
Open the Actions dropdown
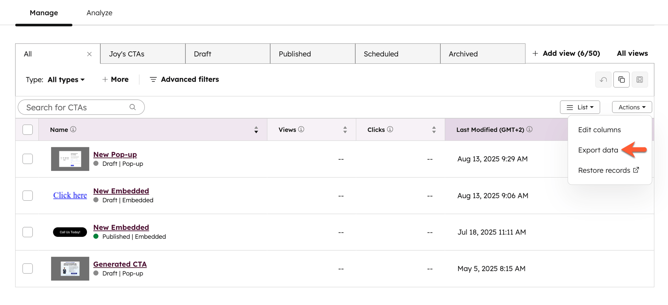point(631,107)
